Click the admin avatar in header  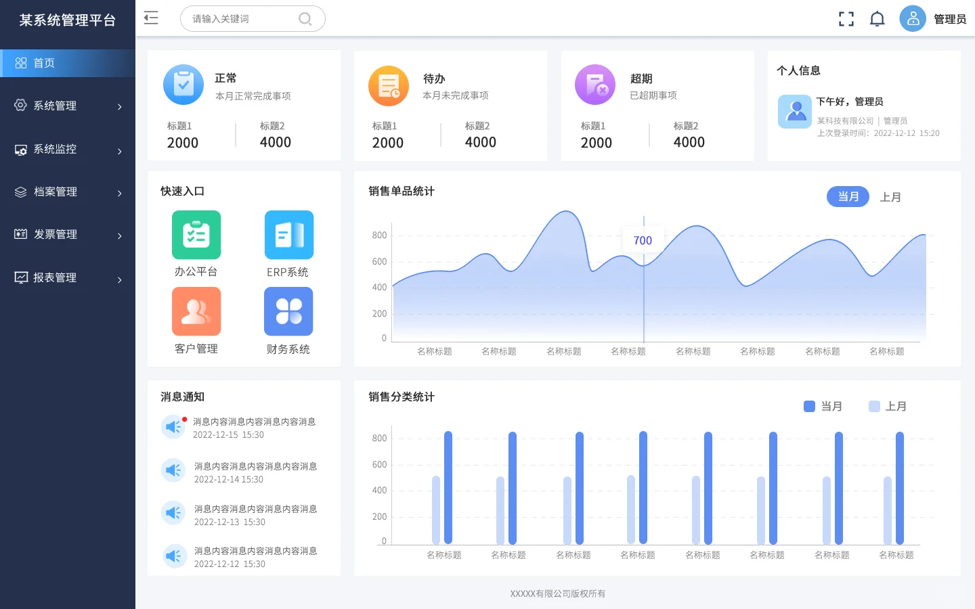pos(912,19)
